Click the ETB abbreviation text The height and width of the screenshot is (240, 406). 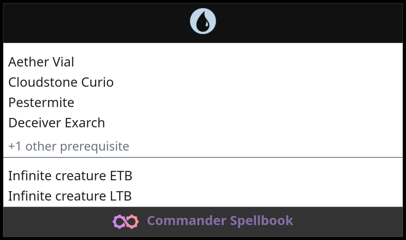[121, 176]
